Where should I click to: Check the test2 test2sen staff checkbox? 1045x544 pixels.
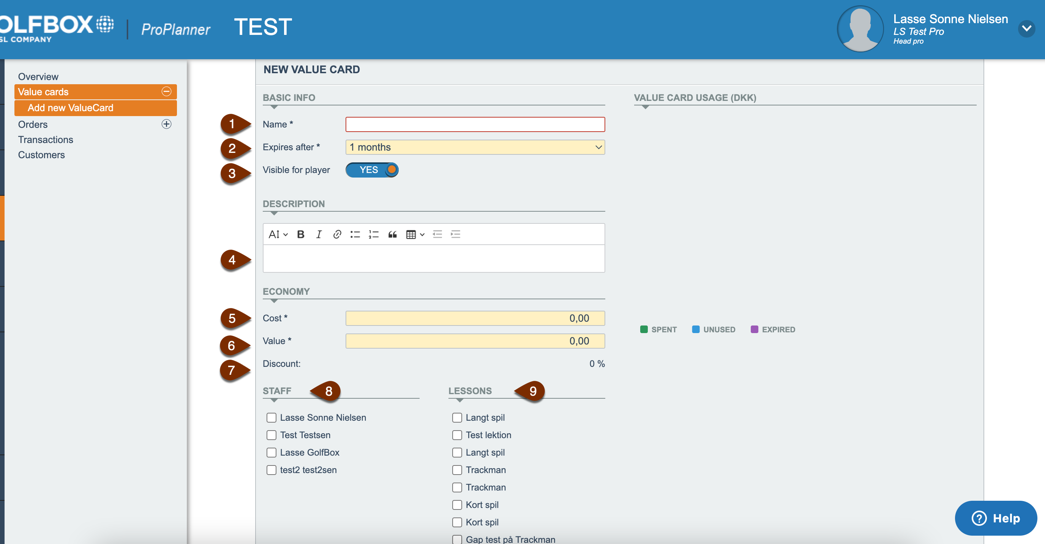(x=272, y=470)
